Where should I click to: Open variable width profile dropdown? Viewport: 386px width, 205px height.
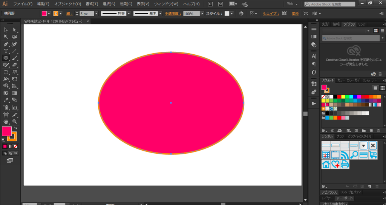[x=129, y=14]
